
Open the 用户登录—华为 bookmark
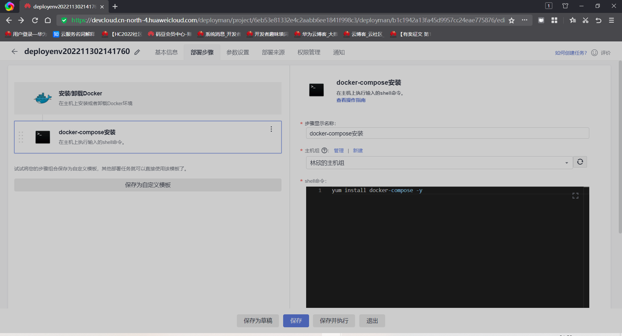[26, 34]
